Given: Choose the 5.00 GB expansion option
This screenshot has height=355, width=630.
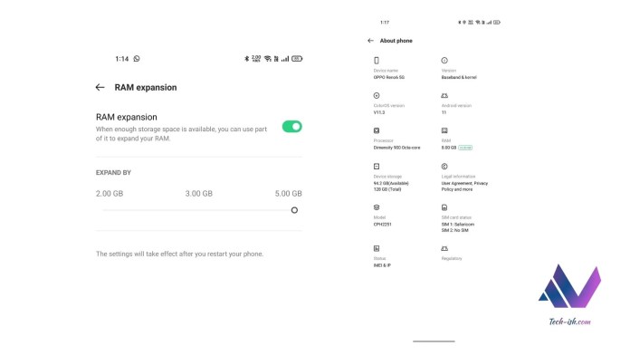Looking at the screenshot, I should 288,194.
